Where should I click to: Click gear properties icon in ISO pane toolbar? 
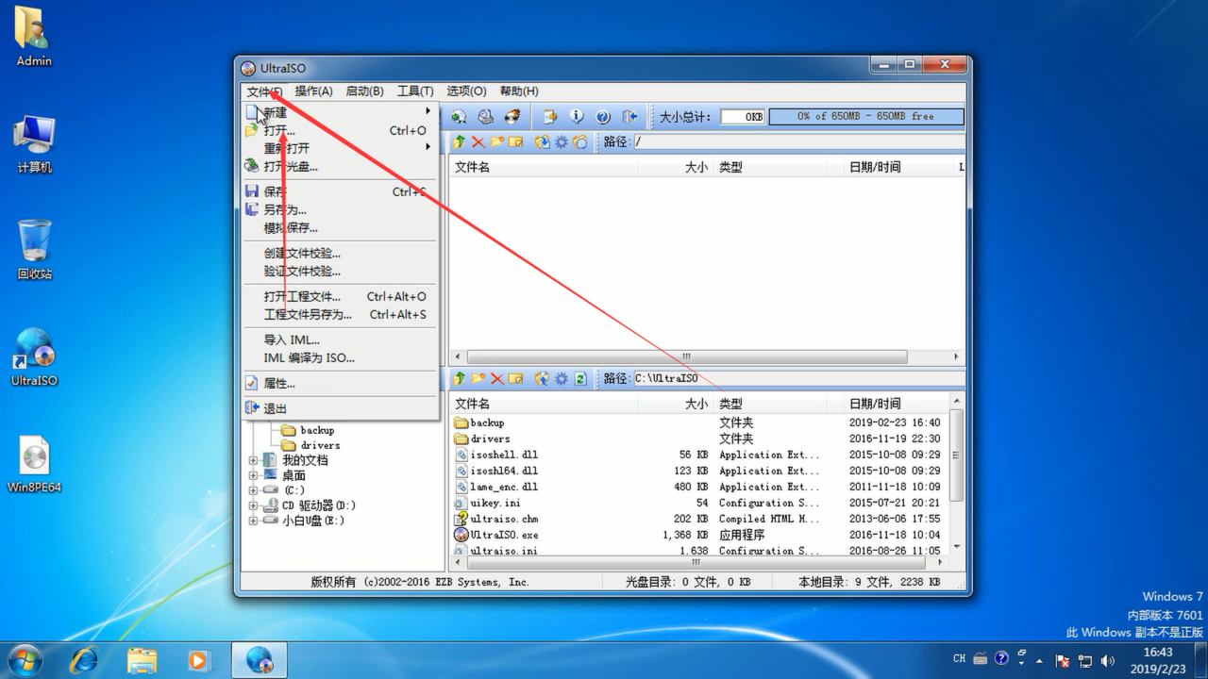(562, 141)
